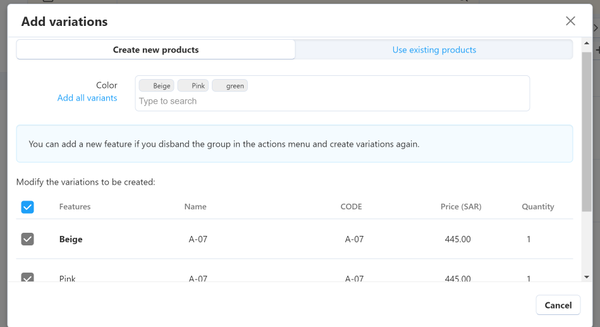Click the dialog vertical scrollbar thumb
Image resolution: width=600 pixels, height=327 pixels.
pos(587,132)
